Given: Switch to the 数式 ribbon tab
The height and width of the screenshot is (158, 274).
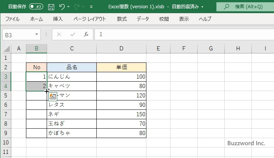Looking at the screenshot, I should pos(122,19).
